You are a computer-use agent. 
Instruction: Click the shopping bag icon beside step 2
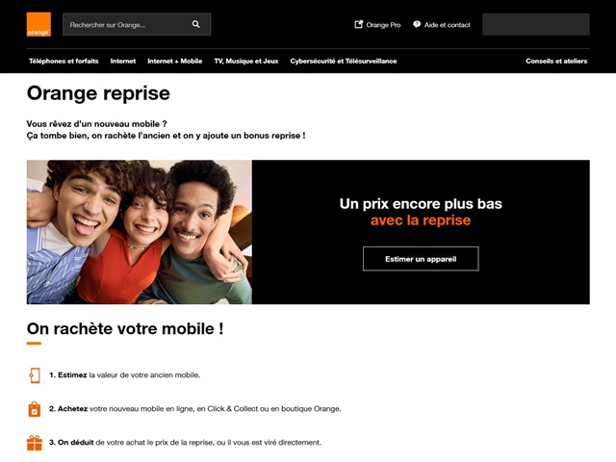35,409
